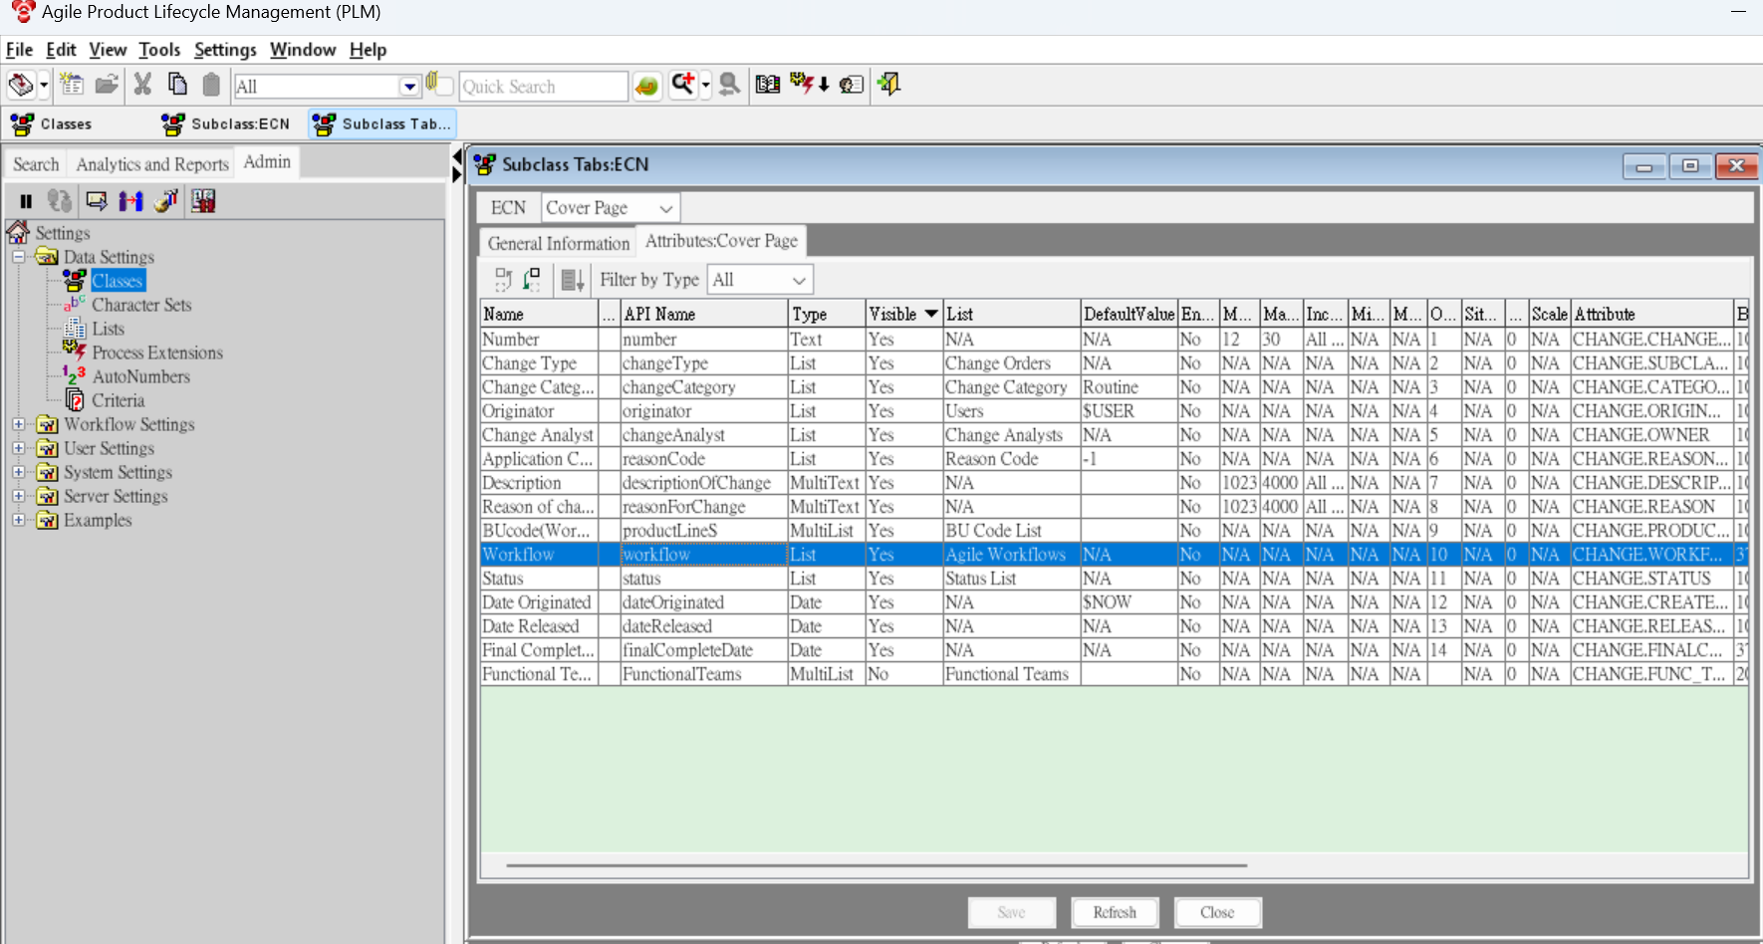The image size is (1763, 944).
Task: Switch to the Search navigation tab
Action: coord(36,164)
